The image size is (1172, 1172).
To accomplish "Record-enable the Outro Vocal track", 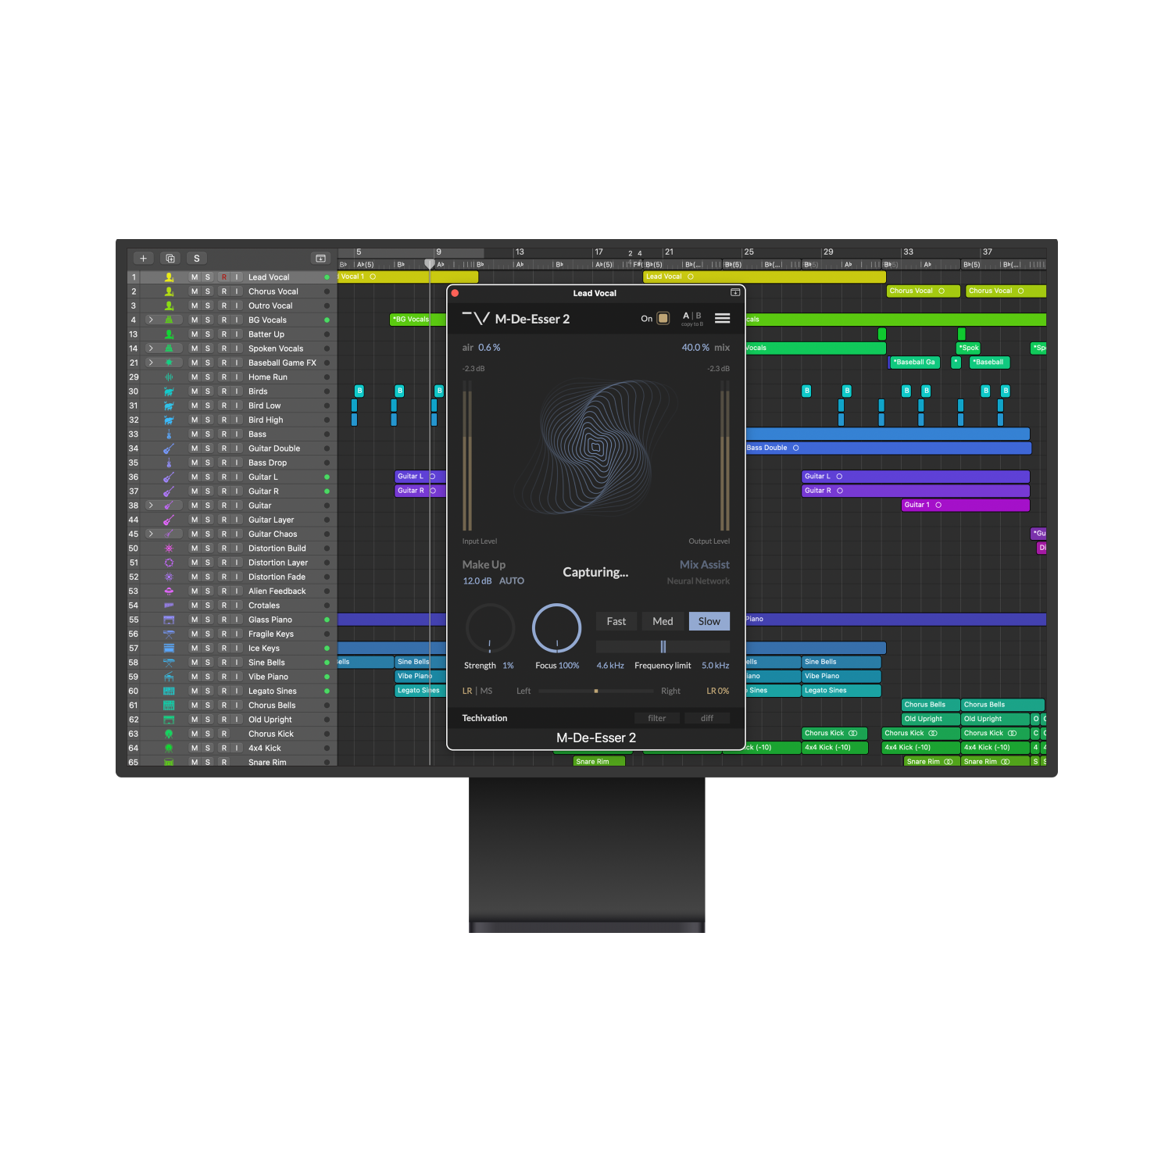I will pyautogui.click(x=223, y=306).
